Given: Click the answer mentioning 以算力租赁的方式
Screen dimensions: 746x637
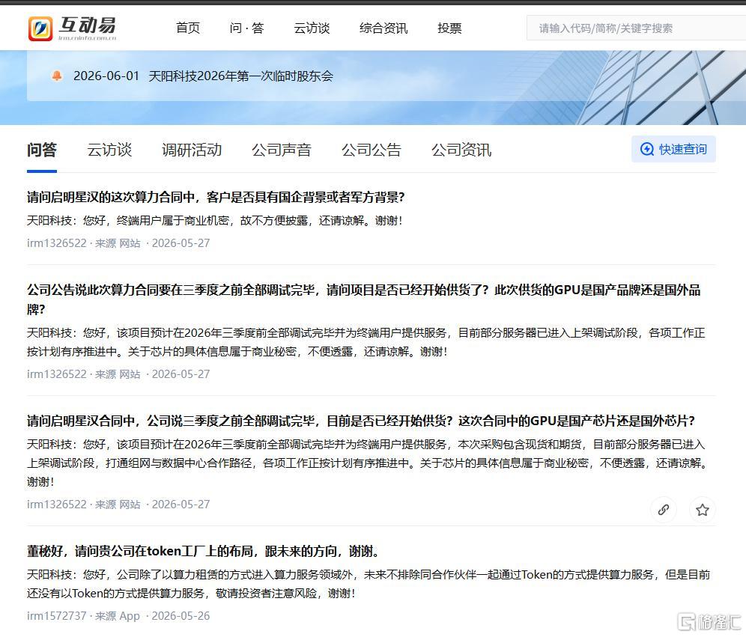Looking at the screenshot, I should coord(369,585).
